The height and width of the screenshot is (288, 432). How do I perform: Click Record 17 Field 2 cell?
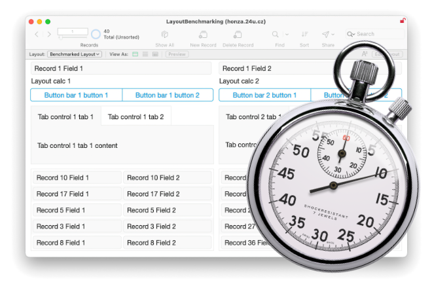tap(167, 194)
